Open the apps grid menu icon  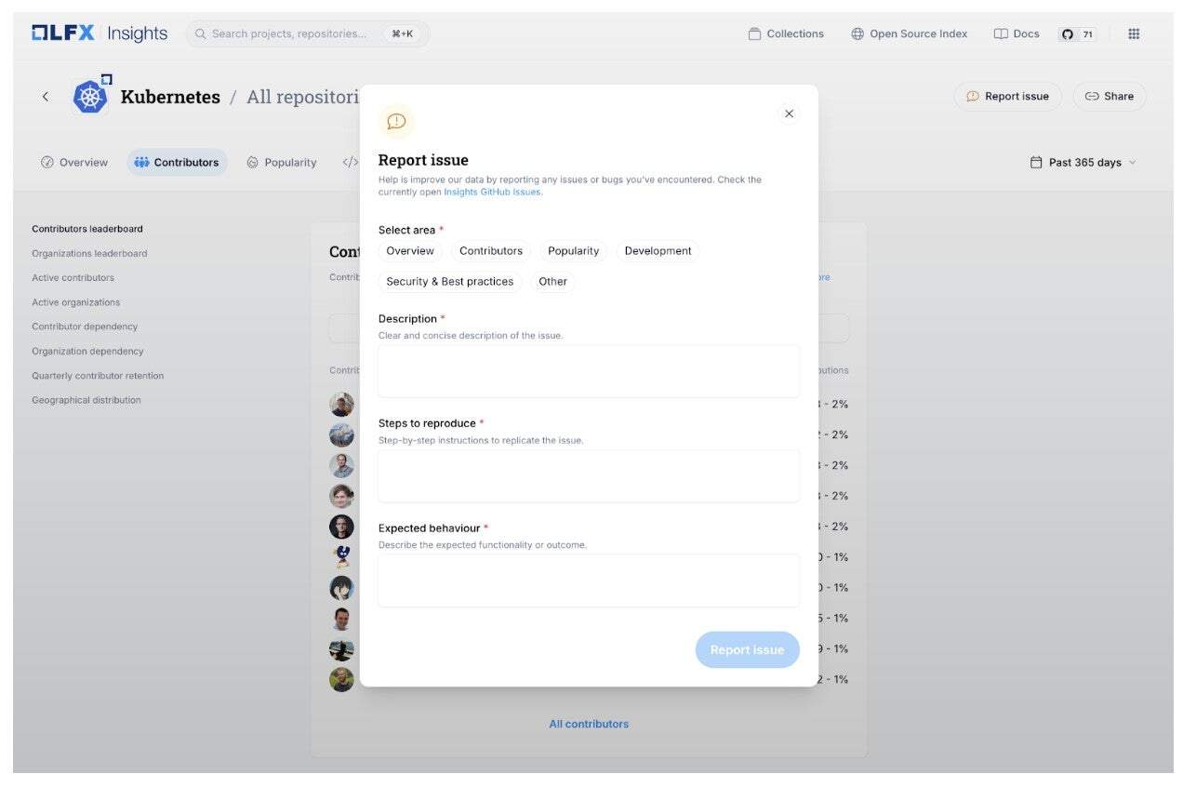(x=1134, y=33)
